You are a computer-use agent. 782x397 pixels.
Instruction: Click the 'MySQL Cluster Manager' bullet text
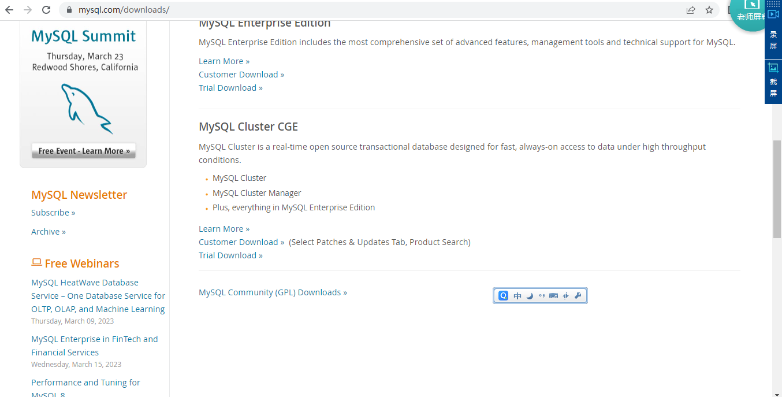(x=257, y=193)
